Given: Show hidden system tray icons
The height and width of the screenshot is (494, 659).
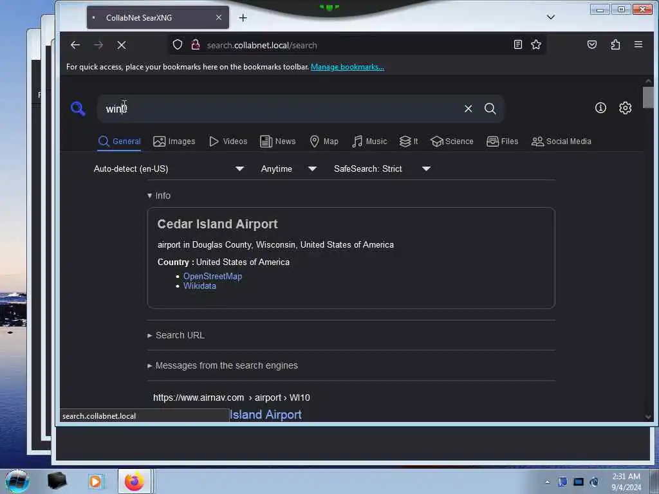Looking at the screenshot, I should (547, 482).
